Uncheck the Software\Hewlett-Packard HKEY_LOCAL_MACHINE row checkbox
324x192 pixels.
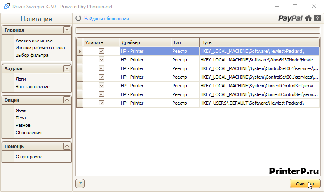[101, 51]
